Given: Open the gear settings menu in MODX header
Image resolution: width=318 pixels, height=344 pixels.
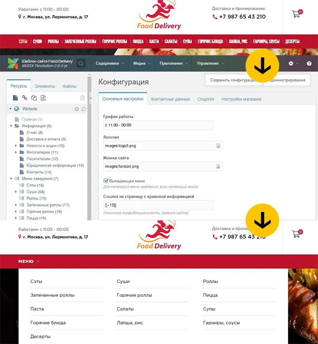Looking at the screenshot, I should [291, 64].
